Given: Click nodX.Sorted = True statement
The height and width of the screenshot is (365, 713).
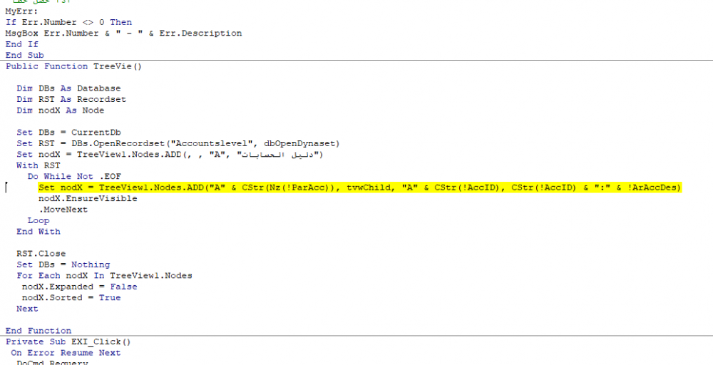Looking at the screenshot, I should click(x=71, y=298).
